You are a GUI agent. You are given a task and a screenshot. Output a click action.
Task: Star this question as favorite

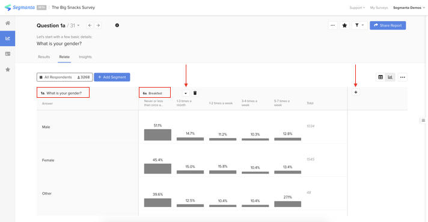[344, 25]
